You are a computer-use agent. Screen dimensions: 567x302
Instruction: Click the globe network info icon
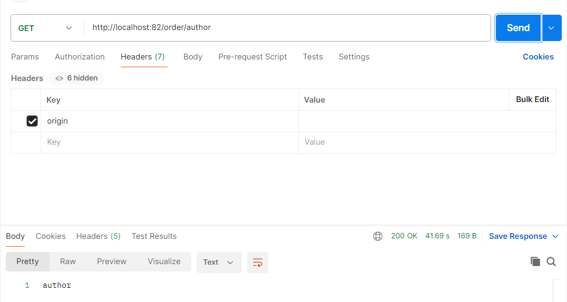pos(378,236)
